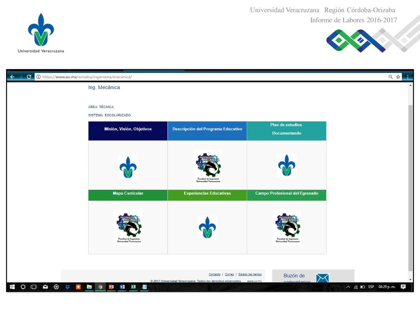Open Dropbox from the taskbar
The image size is (420, 315).
[67, 287]
